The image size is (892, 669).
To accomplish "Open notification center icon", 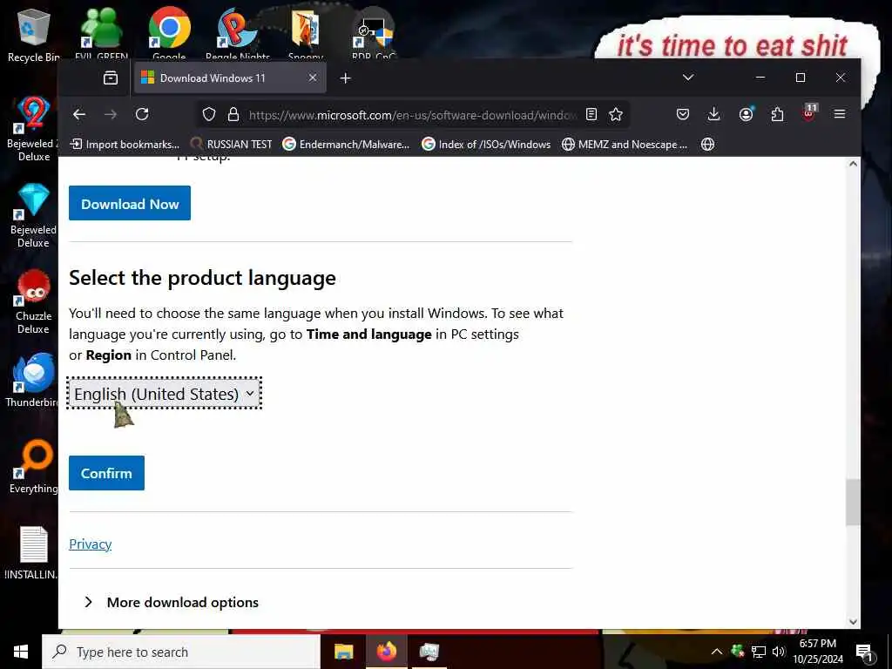I will pyautogui.click(x=864, y=652).
